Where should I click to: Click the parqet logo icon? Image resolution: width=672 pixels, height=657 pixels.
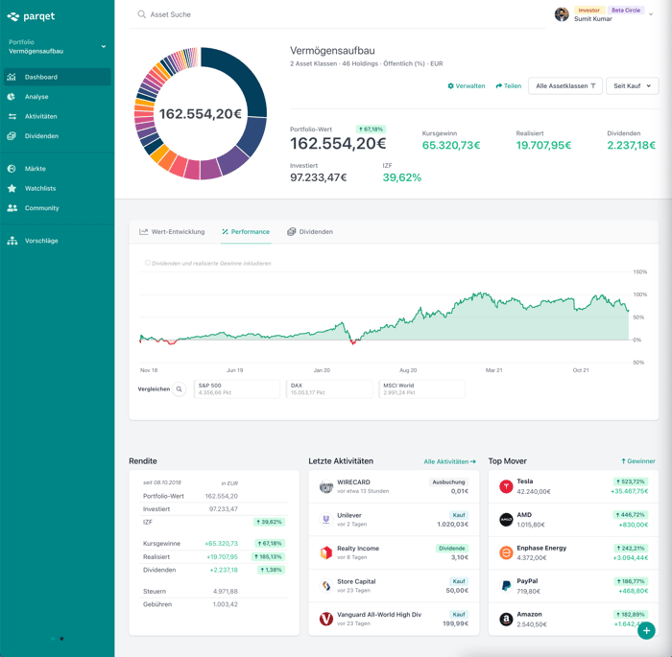[x=12, y=16]
